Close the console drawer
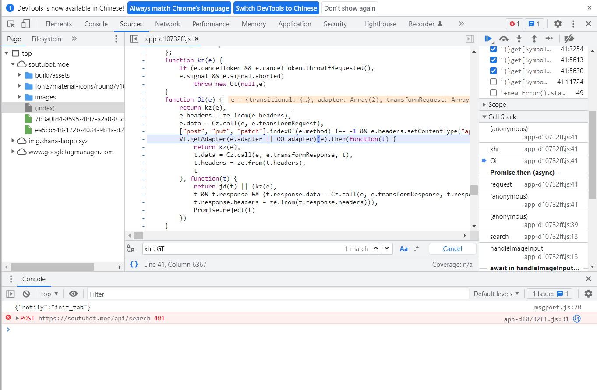The height and width of the screenshot is (390, 597). pyautogui.click(x=588, y=279)
